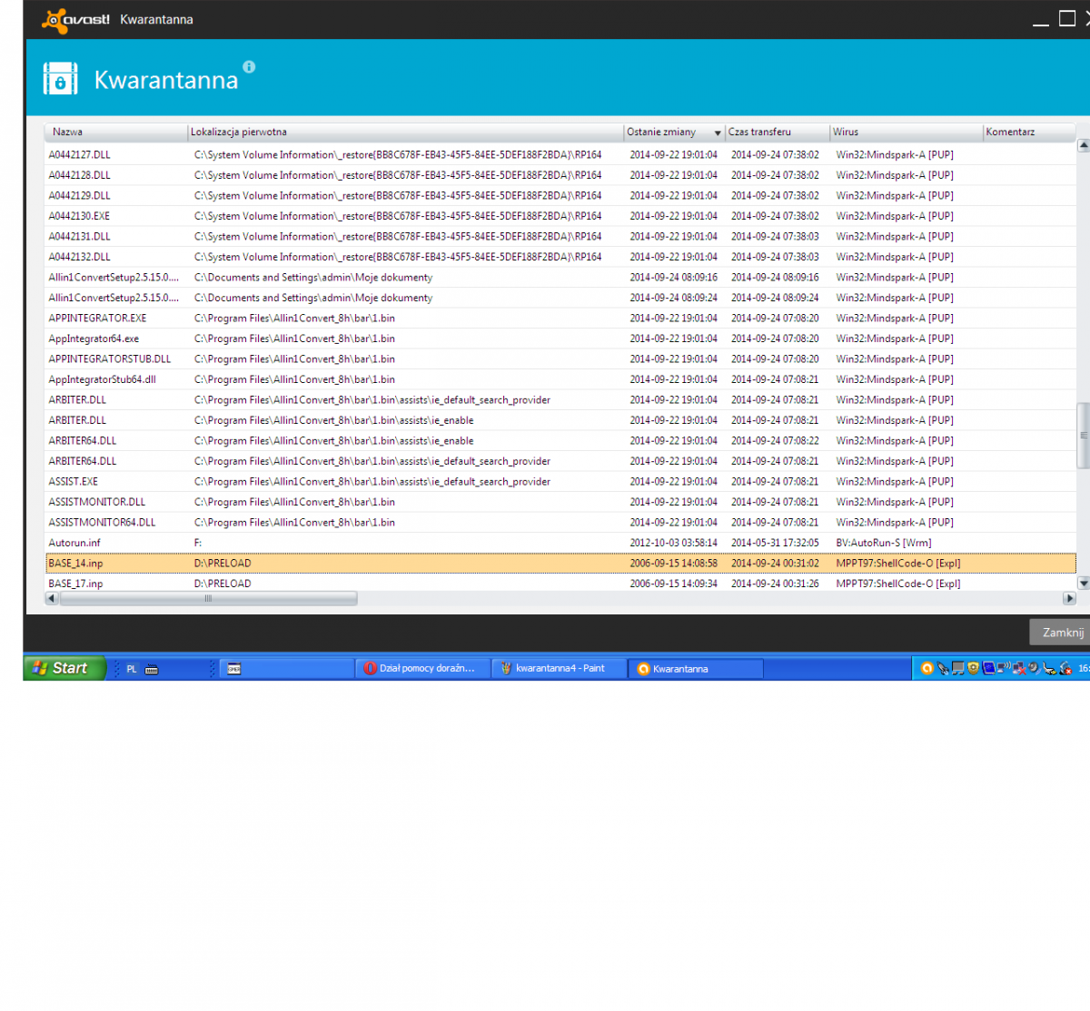Select the ASSISTMONITOR.DLL entry
This screenshot has width=1090, height=1011.
coord(560,502)
